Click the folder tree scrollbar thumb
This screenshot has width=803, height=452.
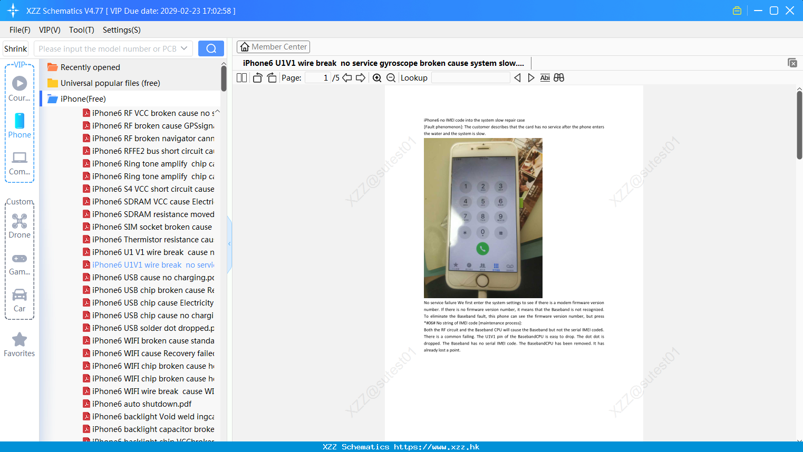224,79
